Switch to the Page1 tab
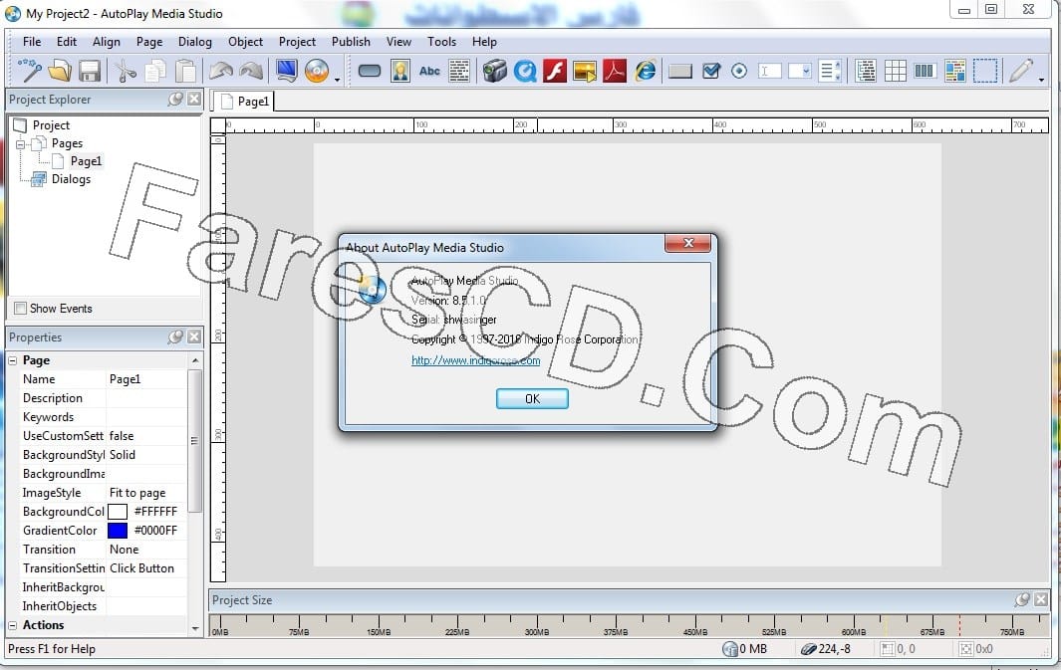The width and height of the screenshot is (1061, 670). click(x=244, y=102)
